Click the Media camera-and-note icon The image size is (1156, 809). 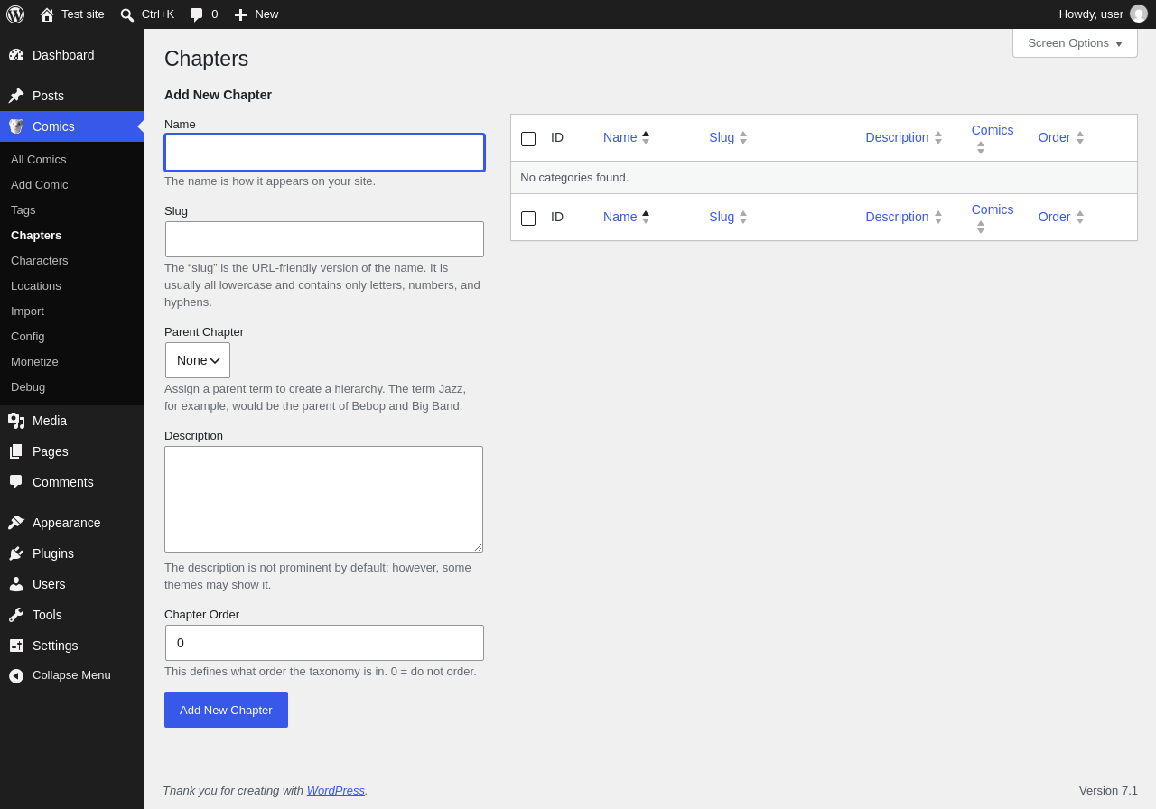pyautogui.click(x=16, y=421)
